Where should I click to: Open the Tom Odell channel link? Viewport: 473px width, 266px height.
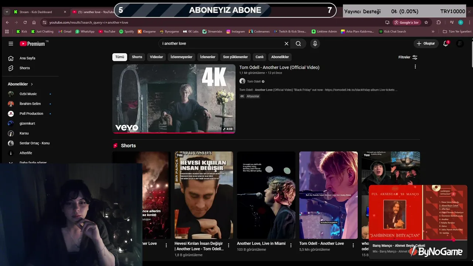tap(254, 81)
